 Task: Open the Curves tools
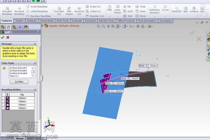pyautogui.click(x=165, y=8)
